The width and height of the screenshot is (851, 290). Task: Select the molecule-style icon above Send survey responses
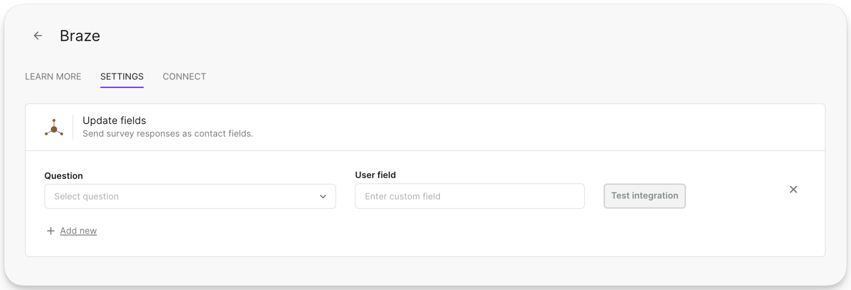pos(54,127)
